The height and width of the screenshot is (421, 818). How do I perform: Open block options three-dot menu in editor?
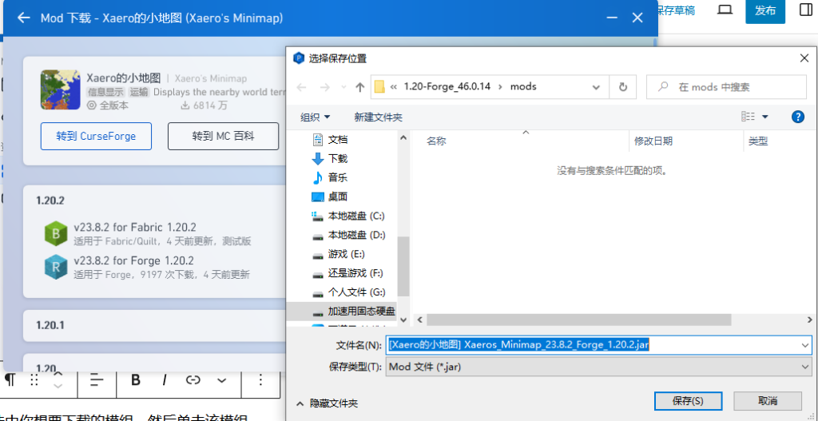(261, 379)
